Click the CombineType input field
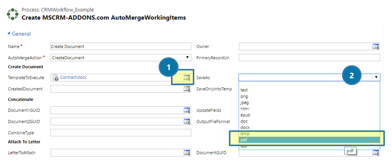Image resolution: width=392 pixels, height=160 pixels. click(121, 133)
